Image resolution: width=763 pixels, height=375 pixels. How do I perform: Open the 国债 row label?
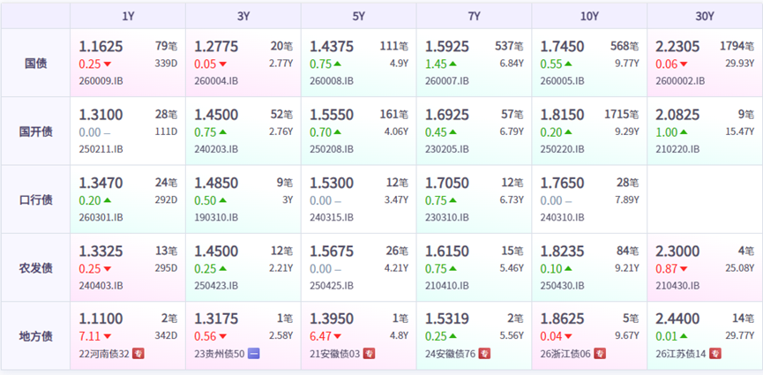[x=36, y=64]
